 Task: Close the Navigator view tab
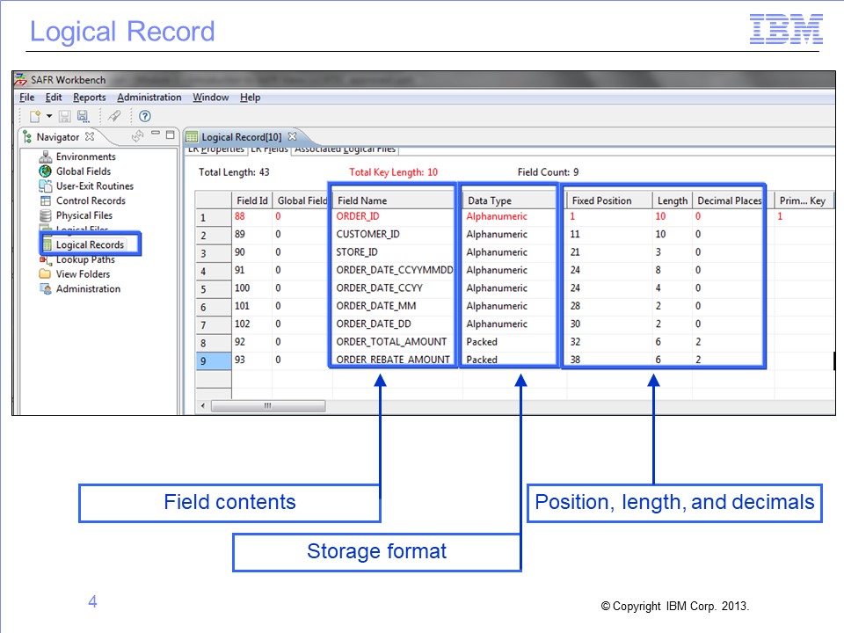coord(90,137)
